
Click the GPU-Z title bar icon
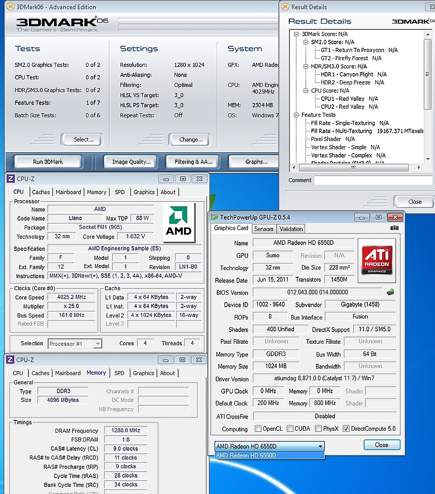tap(214, 217)
